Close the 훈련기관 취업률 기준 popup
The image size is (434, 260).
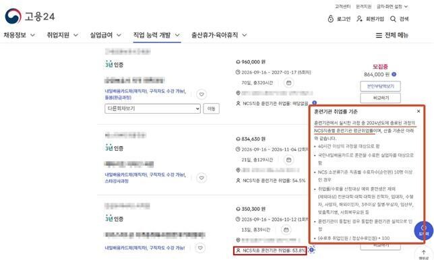[x=418, y=111]
